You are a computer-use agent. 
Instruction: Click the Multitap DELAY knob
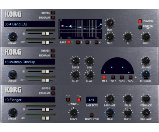75,75
